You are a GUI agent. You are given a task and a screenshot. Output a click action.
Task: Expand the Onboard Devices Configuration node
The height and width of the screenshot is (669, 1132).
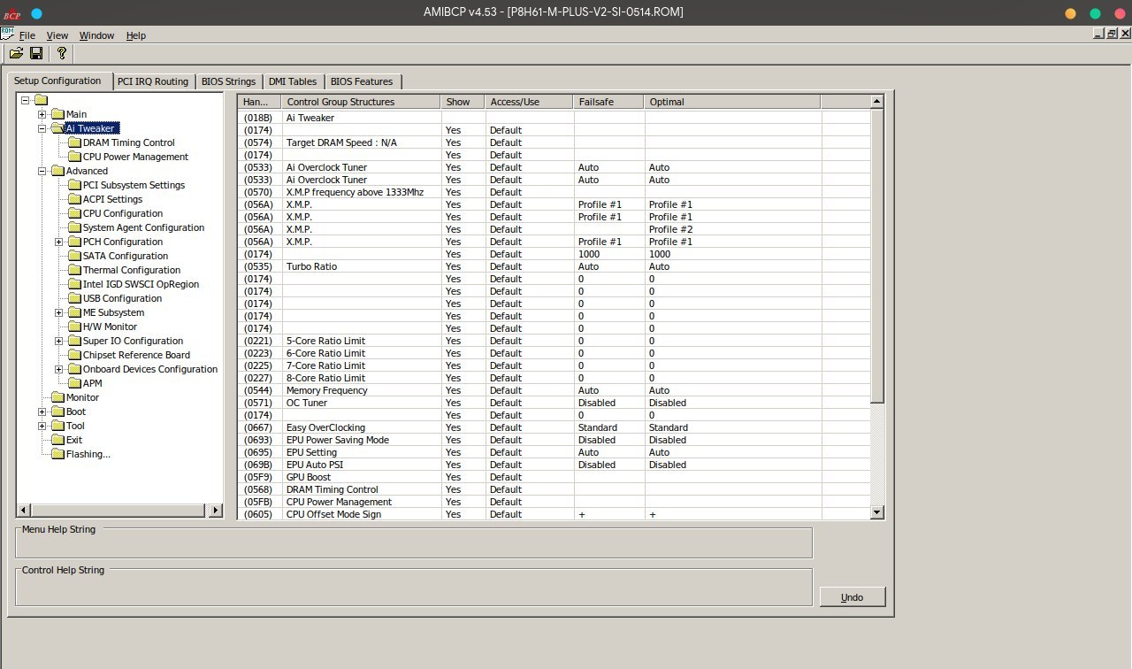click(58, 369)
